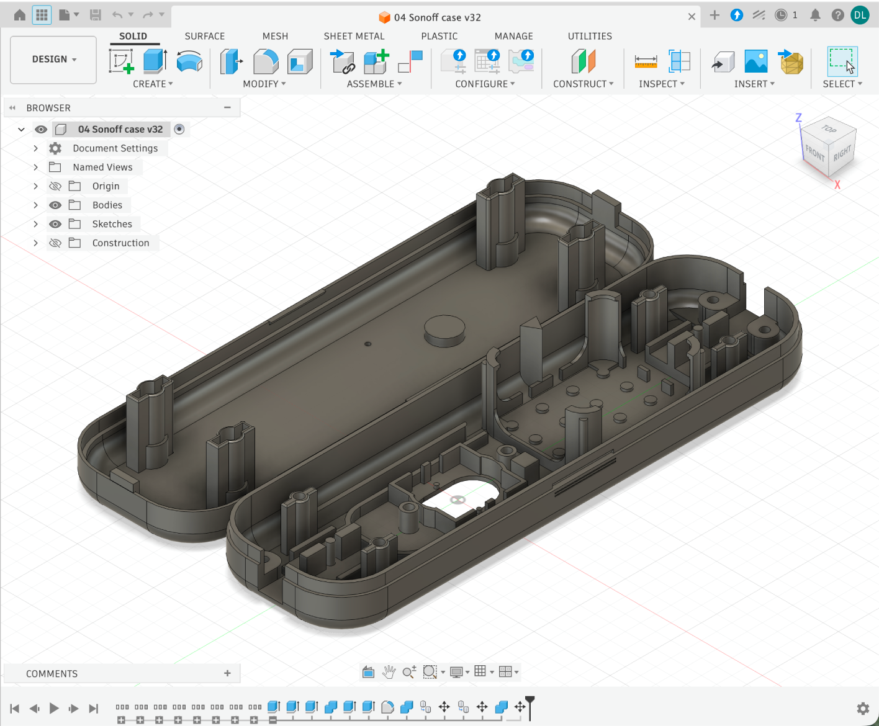Show the Construction folder via eye icon
Screen dimensions: 879x726
coord(55,243)
